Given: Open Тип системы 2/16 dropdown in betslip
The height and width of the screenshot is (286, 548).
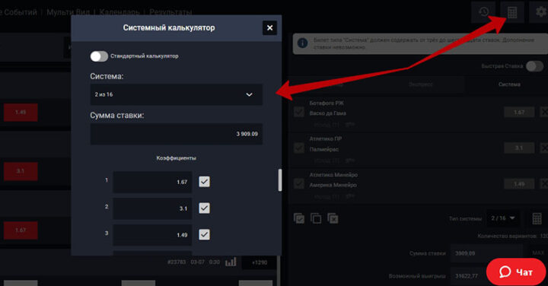Looking at the screenshot, I should 503,218.
